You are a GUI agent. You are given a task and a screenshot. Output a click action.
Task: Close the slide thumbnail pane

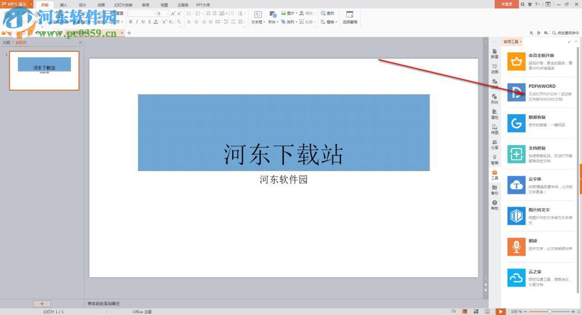[x=80, y=43]
